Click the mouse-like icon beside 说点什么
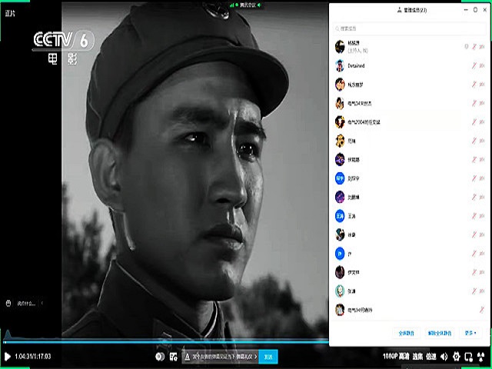 point(8,303)
